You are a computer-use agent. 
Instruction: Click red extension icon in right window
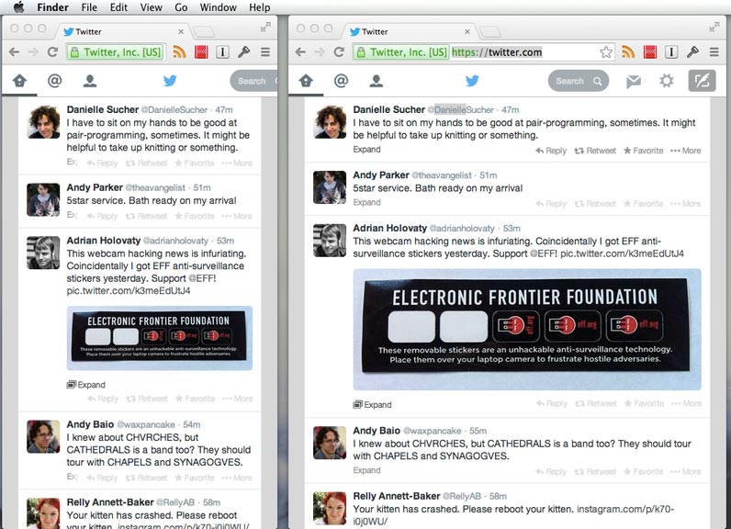(x=650, y=51)
